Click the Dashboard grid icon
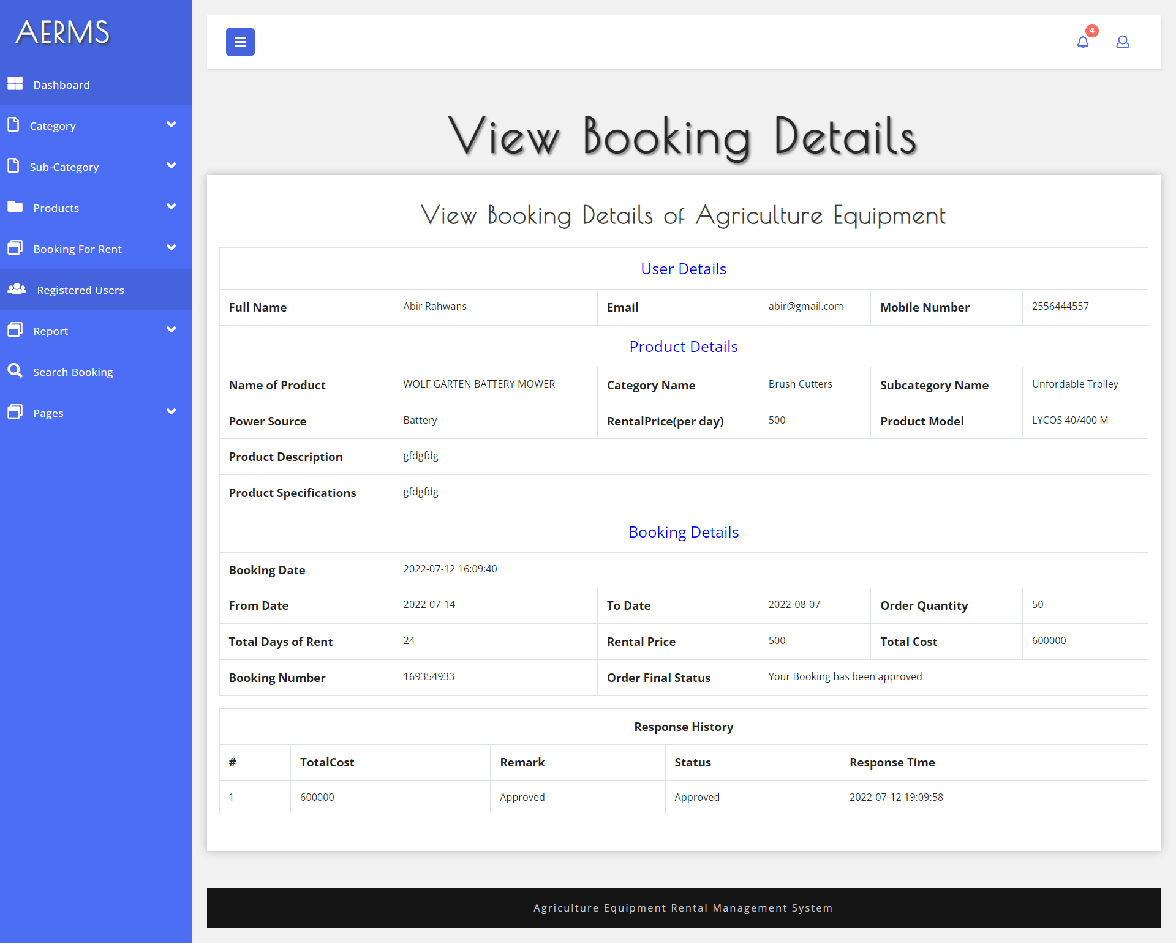The height and width of the screenshot is (944, 1176). click(15, 84)
